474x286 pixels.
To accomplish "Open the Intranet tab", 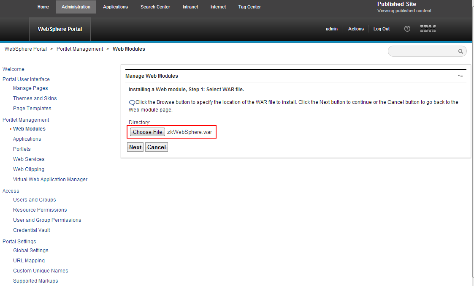I will point(190,7).
